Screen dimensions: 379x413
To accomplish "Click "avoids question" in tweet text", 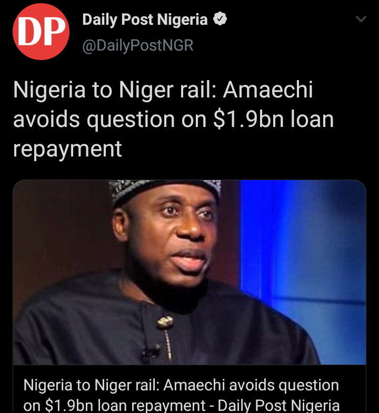I will pos(94,119).
